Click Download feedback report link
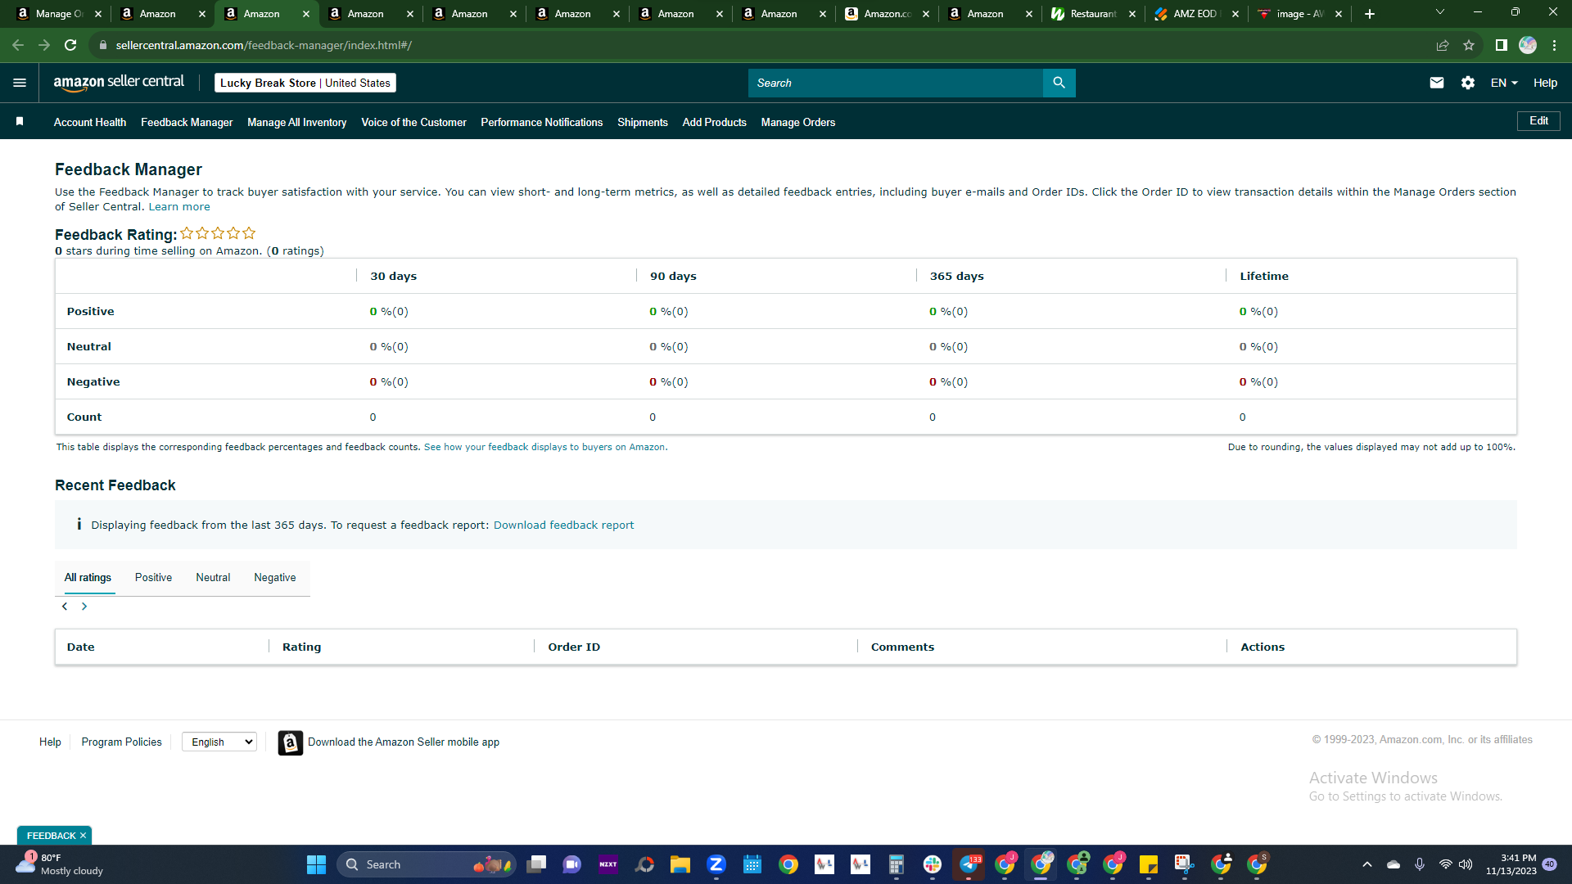 click(563, 525)
